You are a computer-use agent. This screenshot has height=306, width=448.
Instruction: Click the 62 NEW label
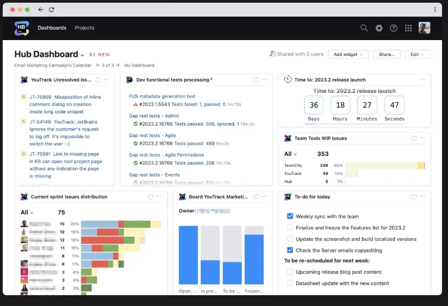point(99,55)
